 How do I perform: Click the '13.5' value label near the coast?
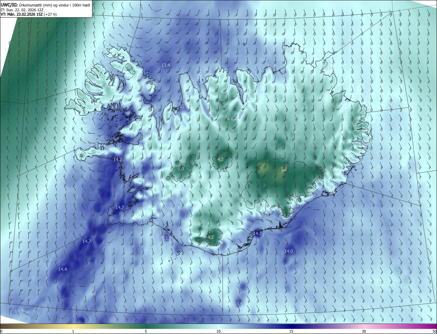pyautogui.click(x=167, y=238)
